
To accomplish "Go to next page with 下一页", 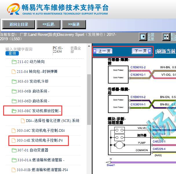I will (142, 51).
